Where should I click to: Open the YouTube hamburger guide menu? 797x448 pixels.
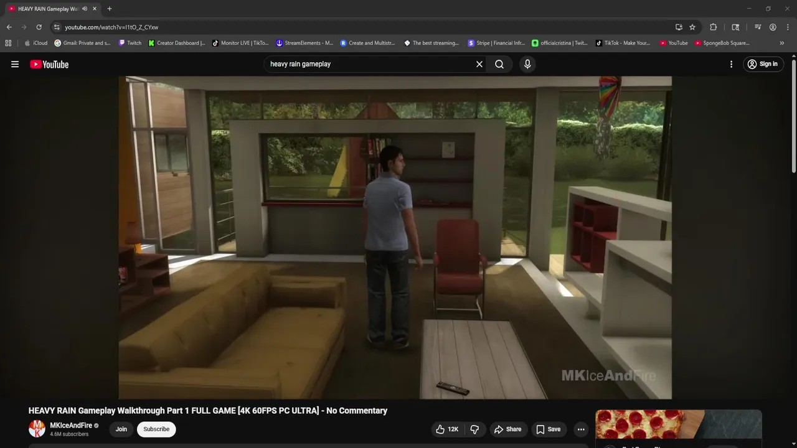coord(15,64)
